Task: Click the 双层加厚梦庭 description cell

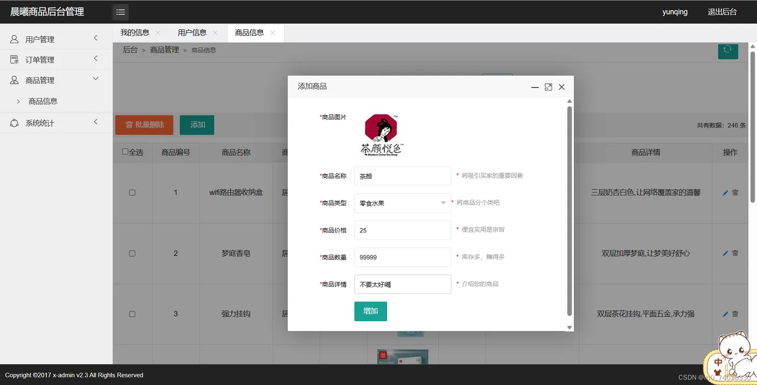Action: click(646, 253)
